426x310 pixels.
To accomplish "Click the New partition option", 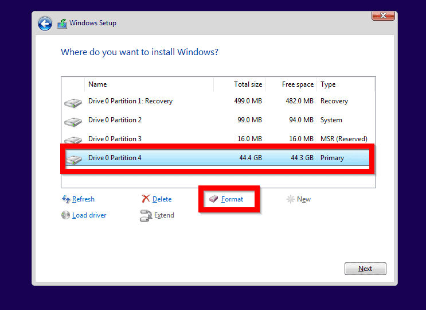I will (x=304, y=199).
